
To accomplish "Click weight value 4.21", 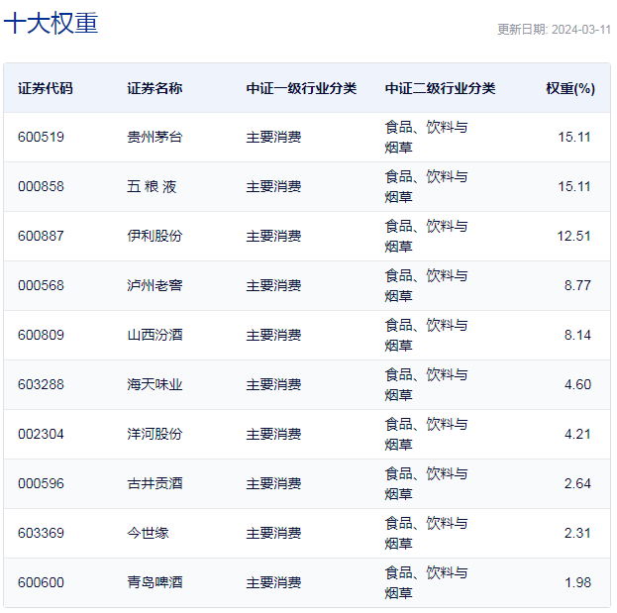I will point(577,435).
